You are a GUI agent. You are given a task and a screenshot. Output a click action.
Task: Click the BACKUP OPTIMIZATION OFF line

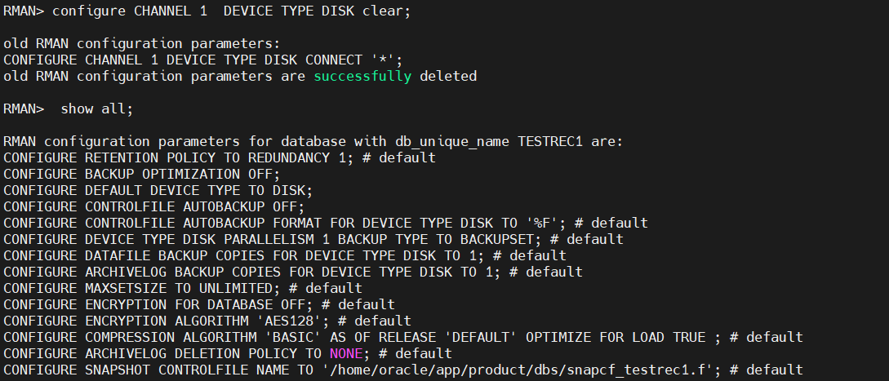click(x=142, y=174)
